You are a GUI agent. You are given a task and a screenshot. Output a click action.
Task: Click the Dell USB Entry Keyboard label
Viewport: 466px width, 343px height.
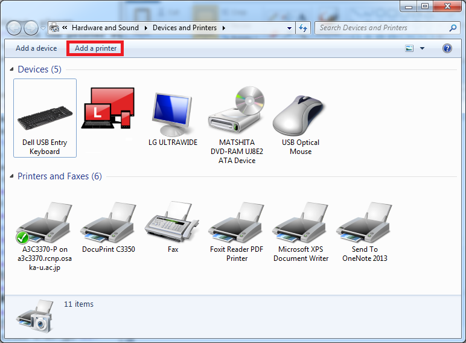45,147
